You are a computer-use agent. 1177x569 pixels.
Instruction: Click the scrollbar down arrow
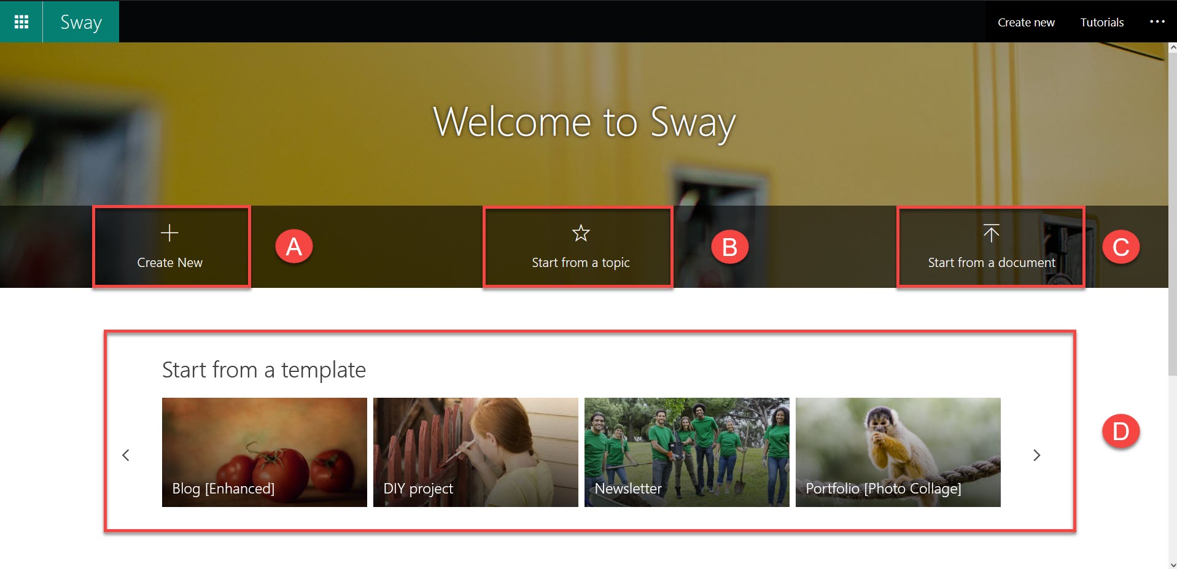point(1173,564)
